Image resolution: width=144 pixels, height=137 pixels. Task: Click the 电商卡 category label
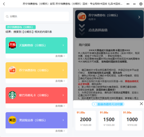[x=92, y=19]
